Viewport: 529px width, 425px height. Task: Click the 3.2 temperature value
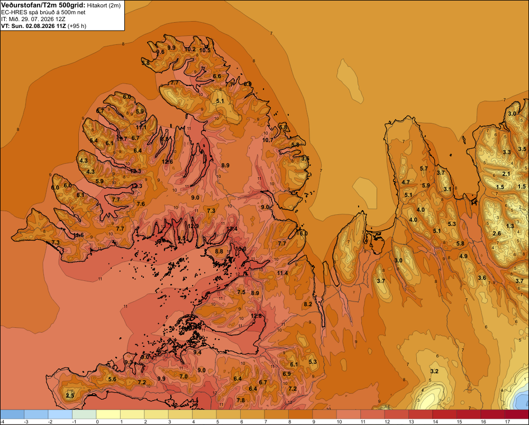(434, 371)
